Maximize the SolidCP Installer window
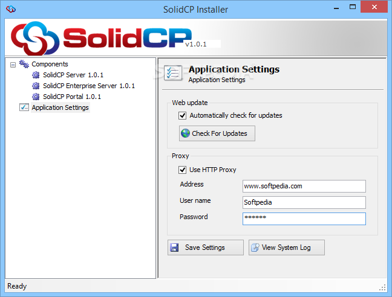 pyautogui.click(x=353, y=7)
